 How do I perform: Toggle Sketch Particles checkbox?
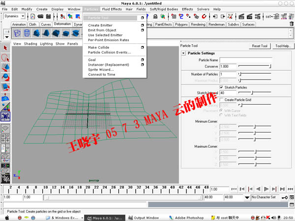(x=221, y=87)
